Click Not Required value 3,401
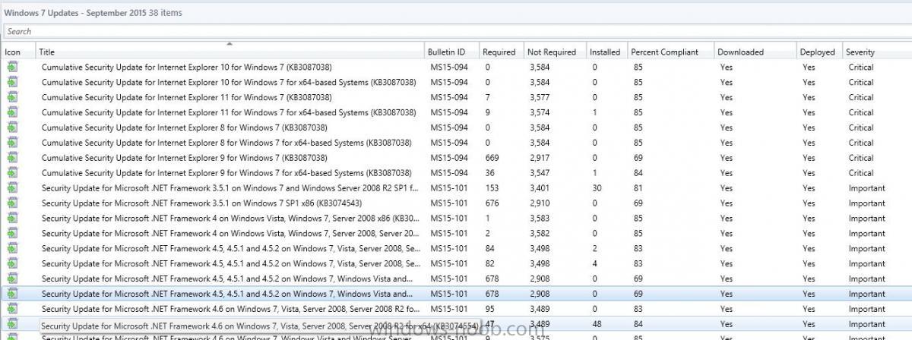Image resolution: width=912 pixels, height=340 pixels. tap(540, 188)
